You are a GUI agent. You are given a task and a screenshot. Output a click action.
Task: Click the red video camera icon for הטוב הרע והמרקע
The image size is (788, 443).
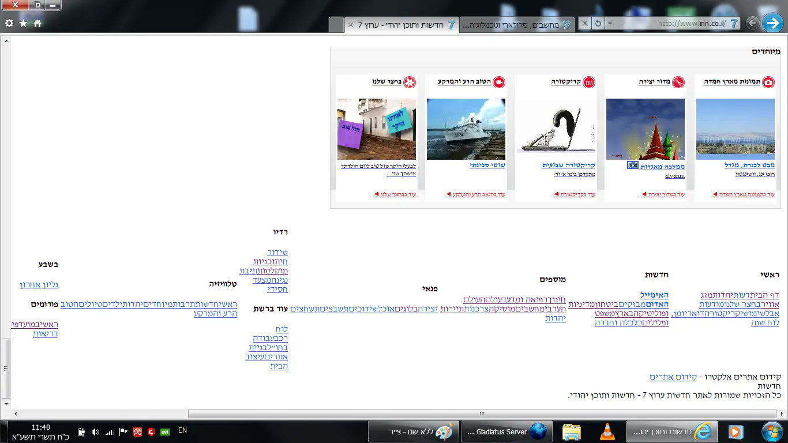point(499,82)
